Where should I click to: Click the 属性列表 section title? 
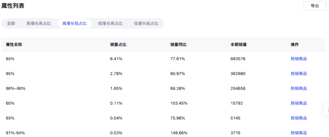click(13, 6)
